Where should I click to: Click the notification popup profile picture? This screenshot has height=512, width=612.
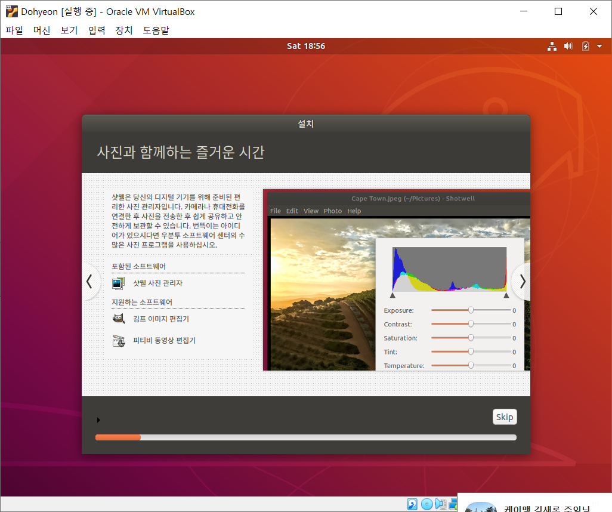(481, 507)
